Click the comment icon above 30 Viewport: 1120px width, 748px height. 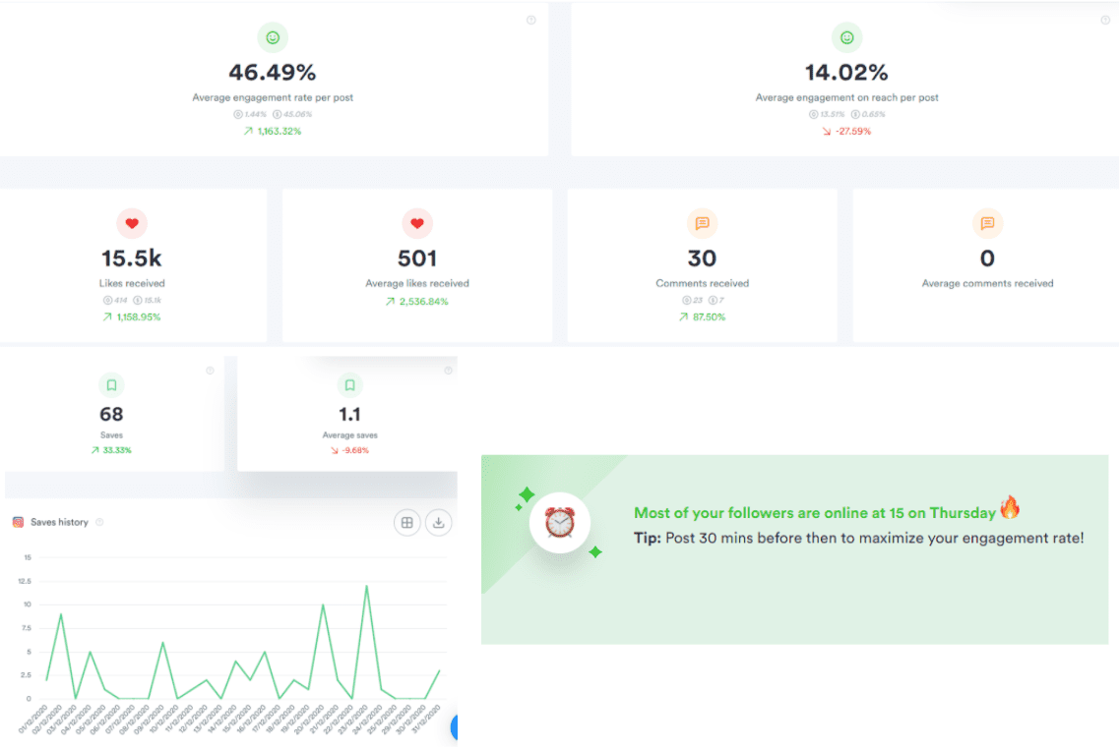tap(702, 223)
